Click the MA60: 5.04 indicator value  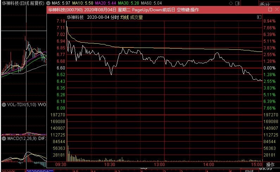[x=151, y=3]
